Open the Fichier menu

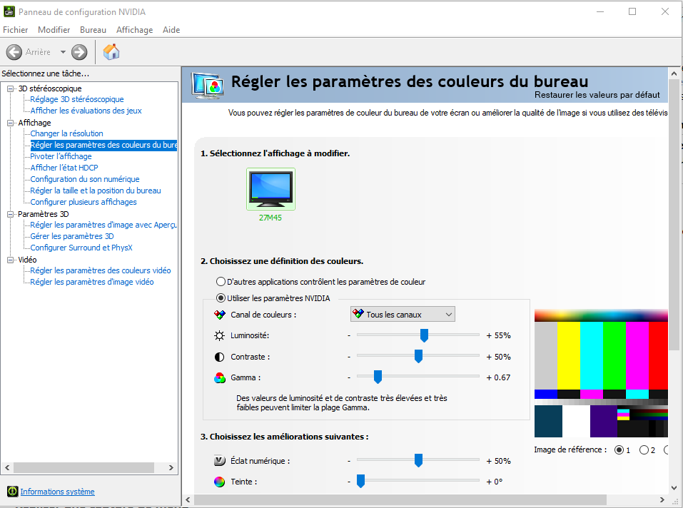[x=15, y=29]
